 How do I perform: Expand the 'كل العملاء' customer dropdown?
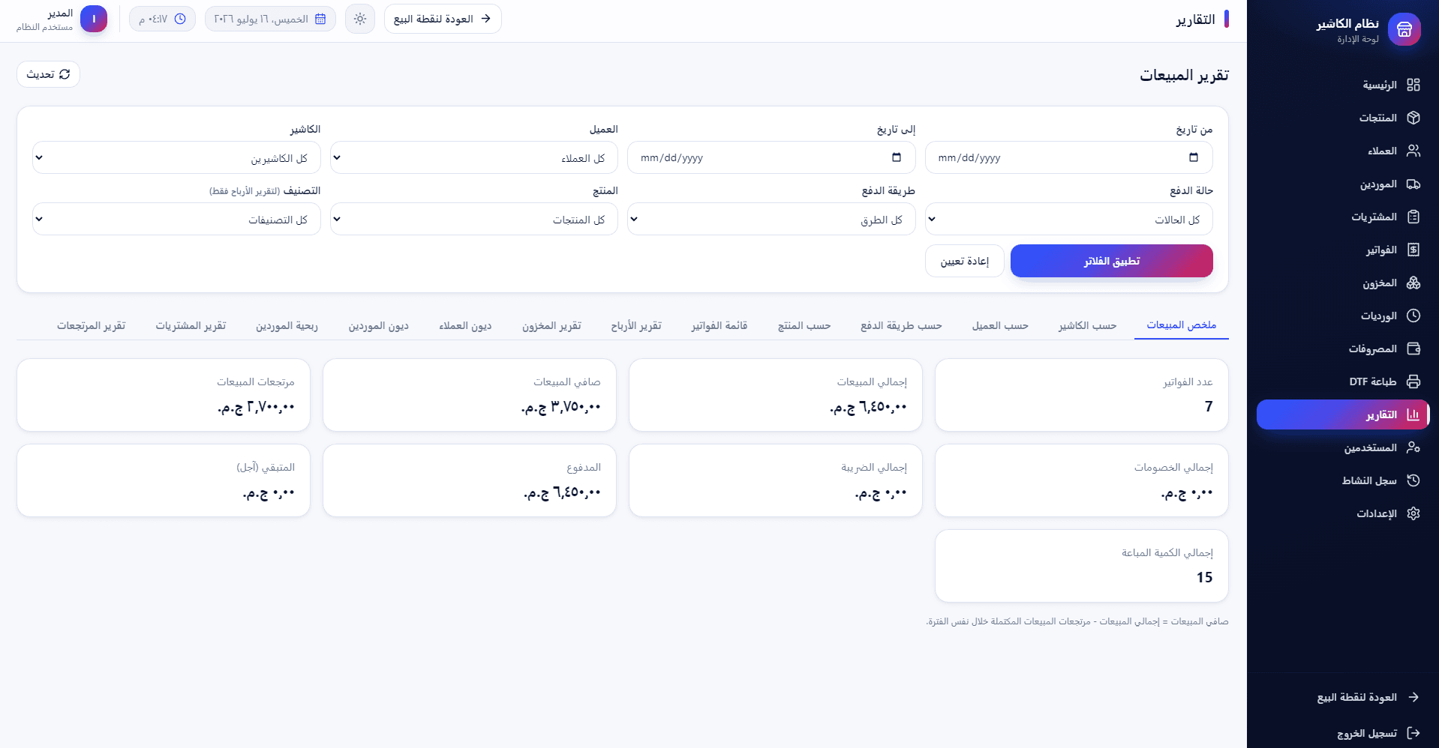[x=474, y=157]
